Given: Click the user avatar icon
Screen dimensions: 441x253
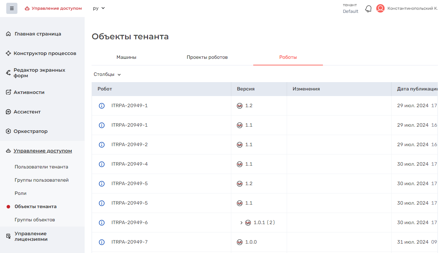Looking at the screenshot, I should 380,8.
